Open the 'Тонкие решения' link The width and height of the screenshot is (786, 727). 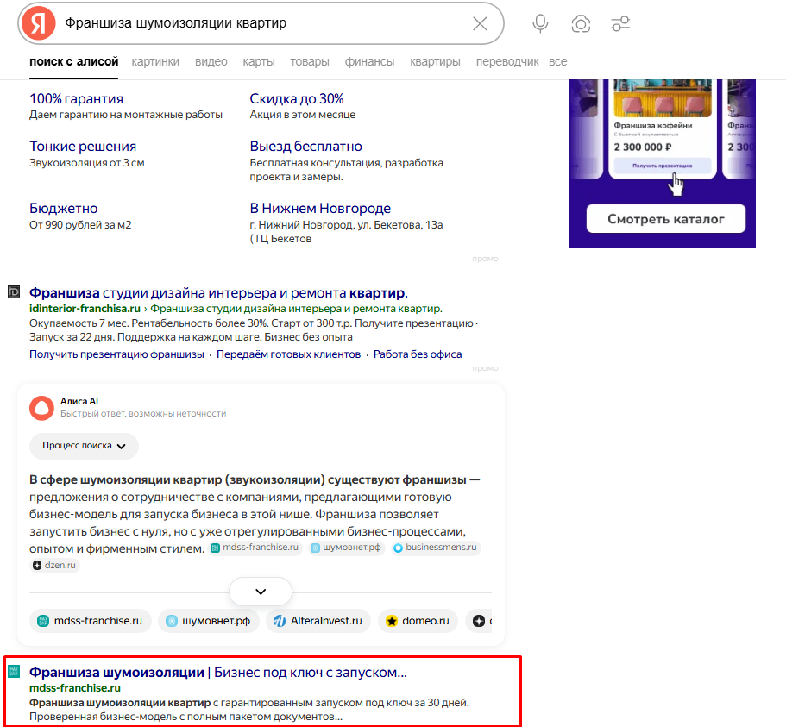pyautogui.click(x=83, y=147)
